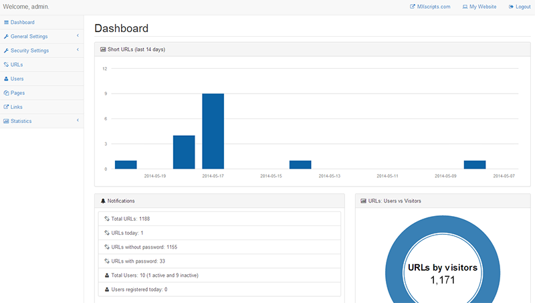Viewport: 535px width, 303px height.
Task: Open Security Settings in the sidebar
Action: pos(41,51)
